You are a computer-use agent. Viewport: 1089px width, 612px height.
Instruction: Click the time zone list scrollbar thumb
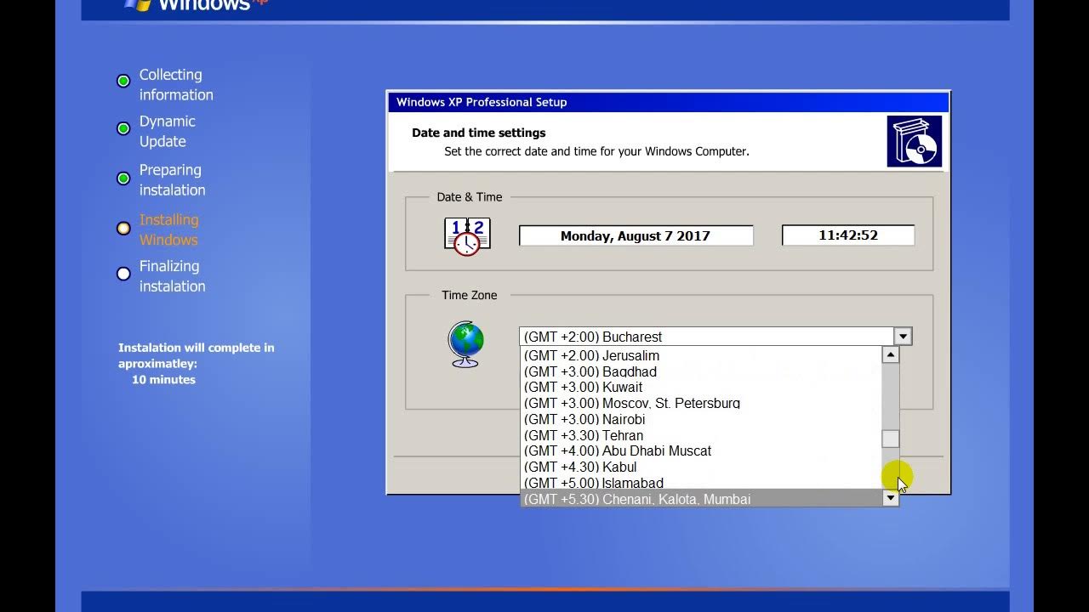pyautogui.click(x=890, y=439)
